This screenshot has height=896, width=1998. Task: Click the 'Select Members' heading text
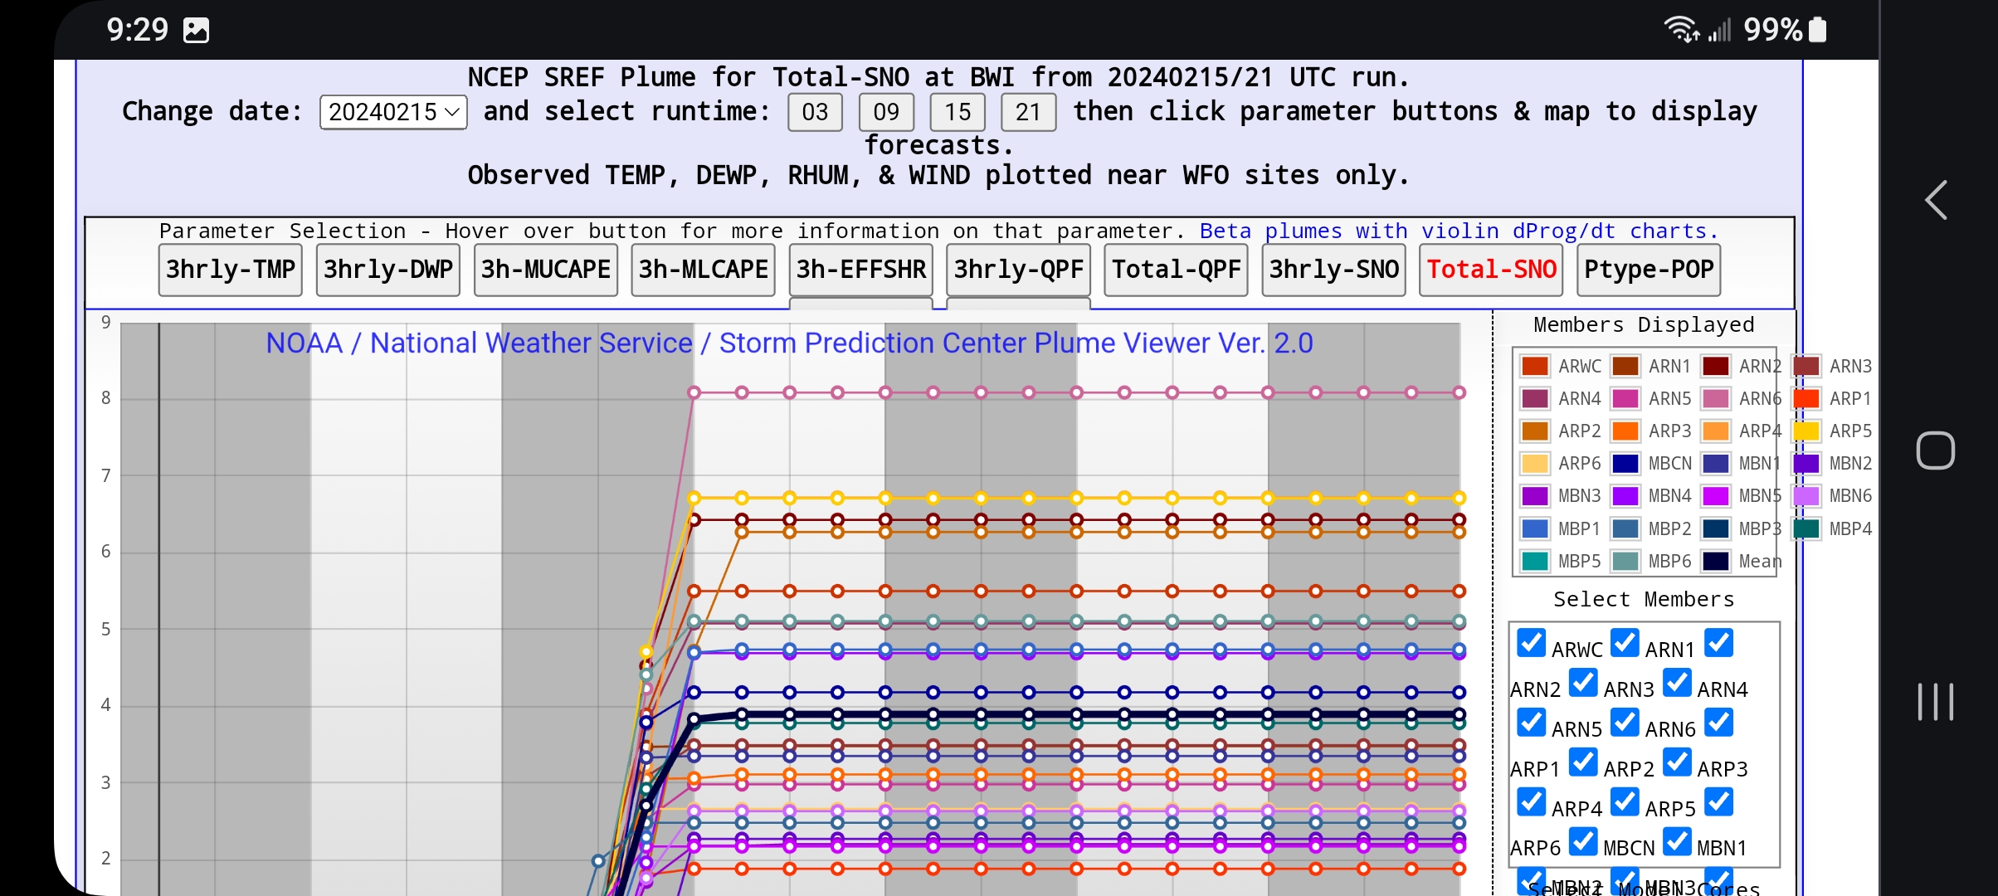coord(1644,599)
